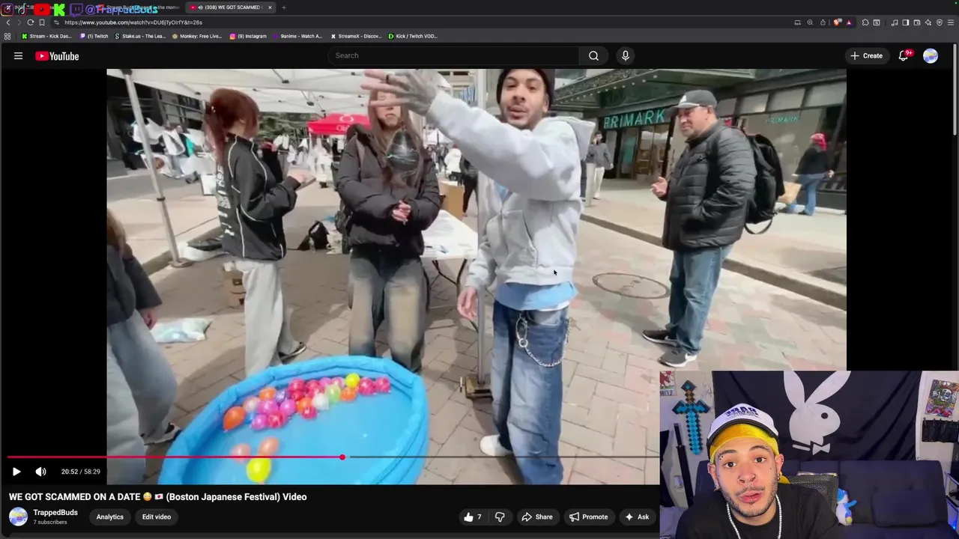Select the WE GOT SCAMMED browser tab
This screenshot has height=539, width=959.
coord(230,7)
